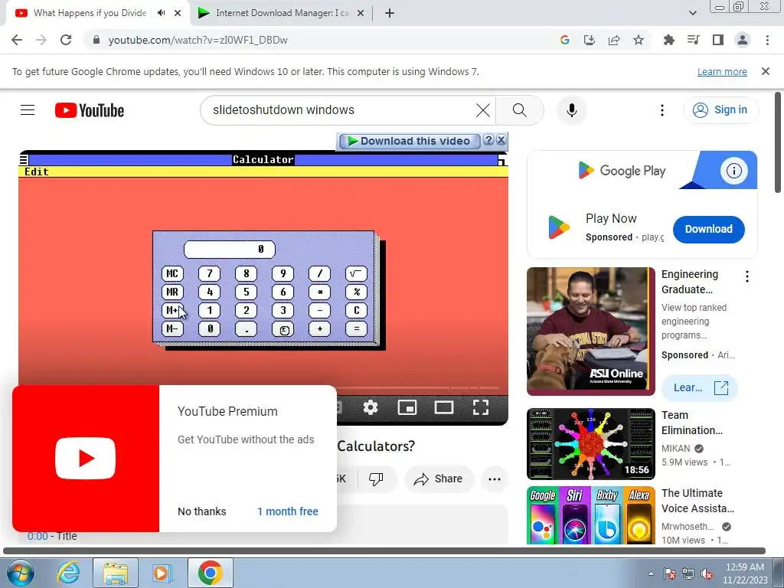Show hidden system tray icons arrow
This screenshot has width=784, height=588.
coord(651,573)
